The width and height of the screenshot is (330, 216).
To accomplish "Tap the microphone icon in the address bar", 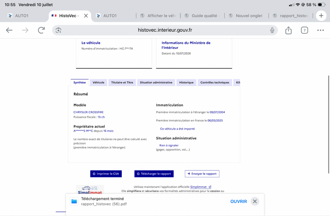I will point(272,30).
